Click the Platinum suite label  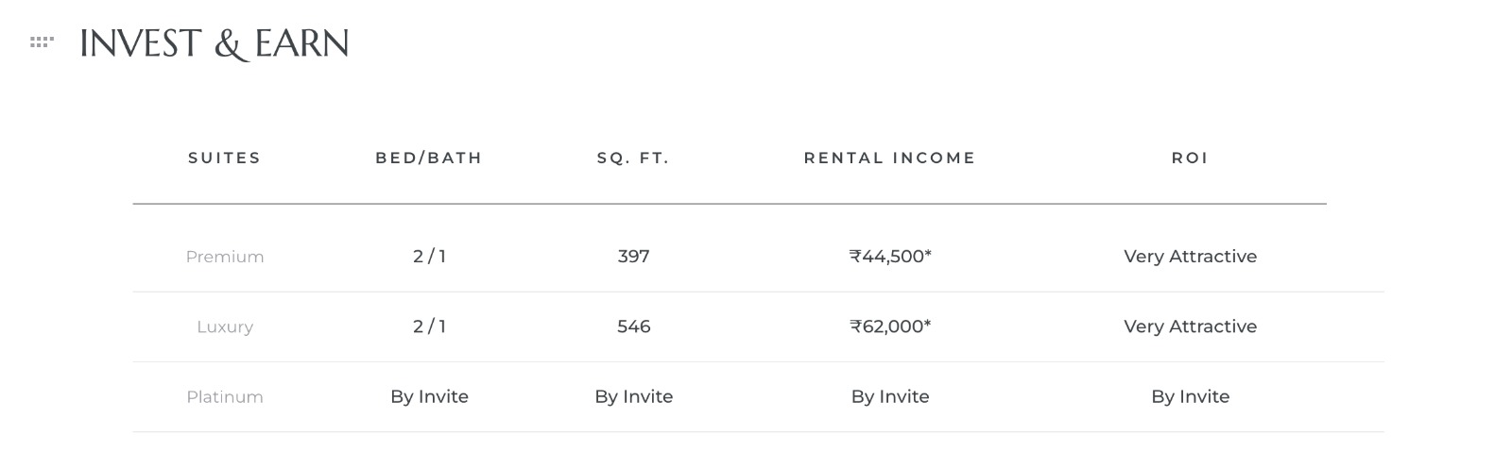click(225, 397)
